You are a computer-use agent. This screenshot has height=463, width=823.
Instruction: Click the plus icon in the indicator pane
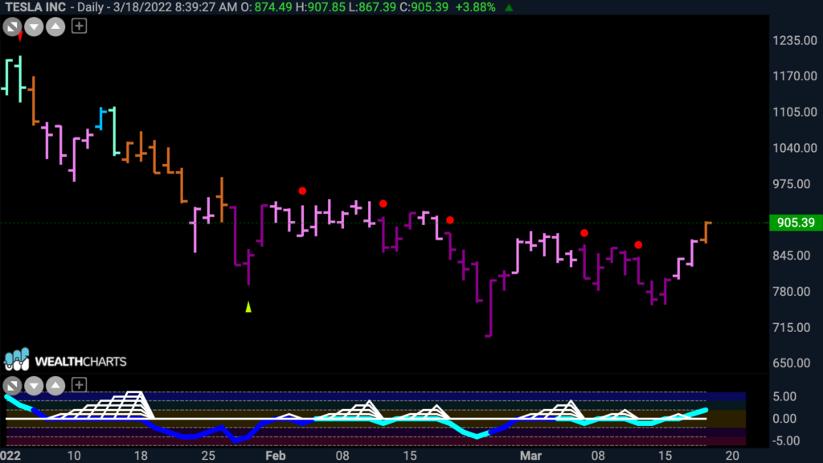pyautogui.click(x=79, y=385)
